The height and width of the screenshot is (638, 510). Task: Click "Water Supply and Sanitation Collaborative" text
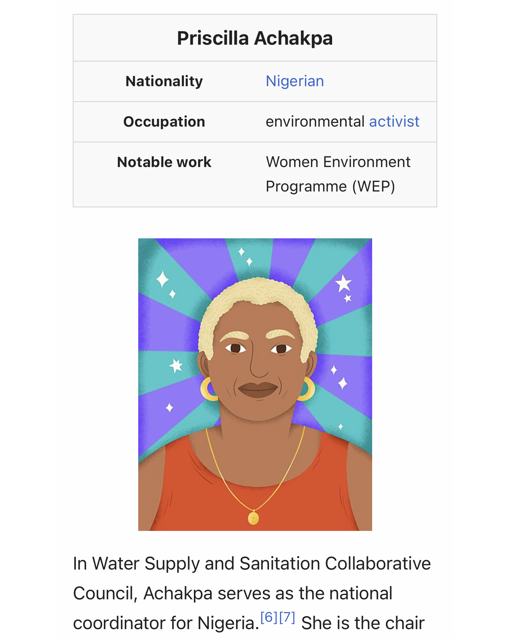262,564
